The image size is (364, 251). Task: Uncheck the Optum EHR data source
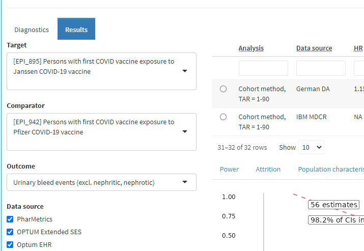(10, 245)
